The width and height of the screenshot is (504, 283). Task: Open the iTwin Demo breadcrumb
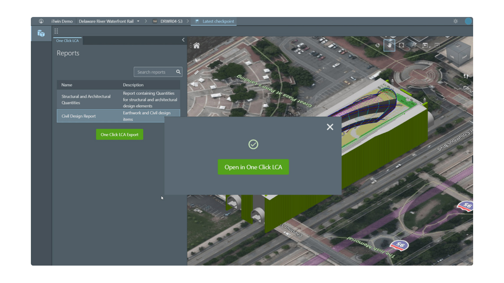tap(62, 21)
